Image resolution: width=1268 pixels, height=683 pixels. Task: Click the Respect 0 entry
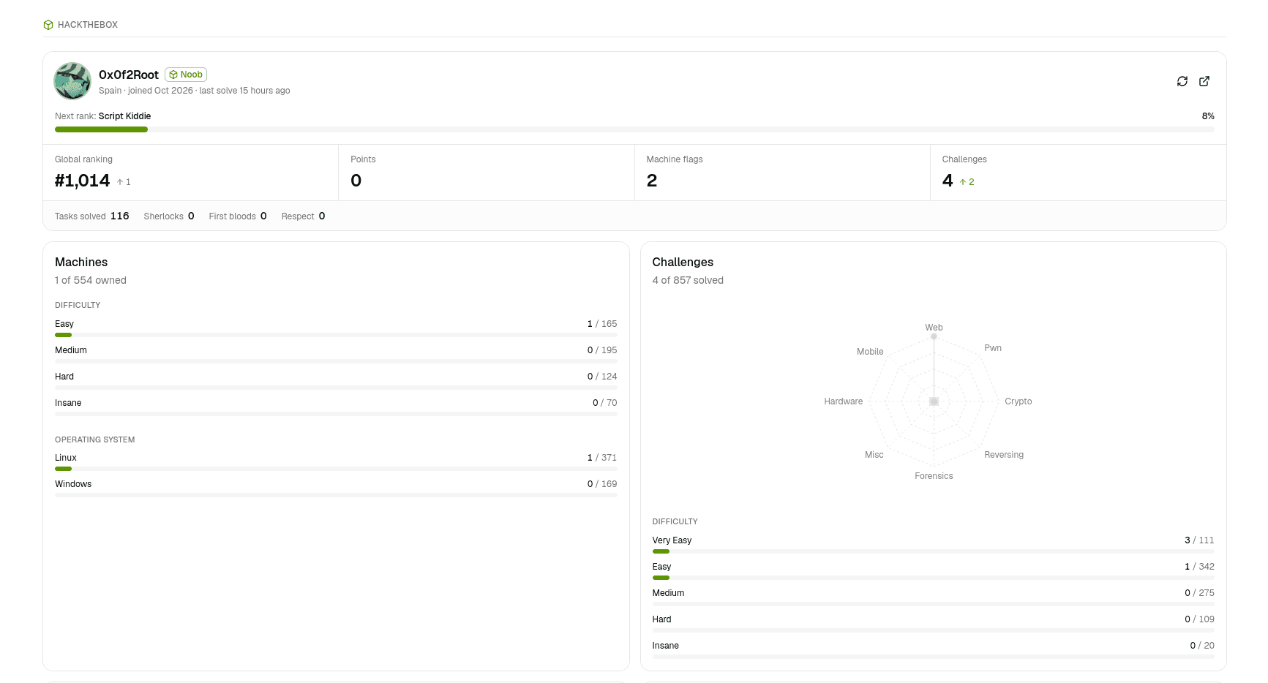pyautogui.click(x=304, y=216)
